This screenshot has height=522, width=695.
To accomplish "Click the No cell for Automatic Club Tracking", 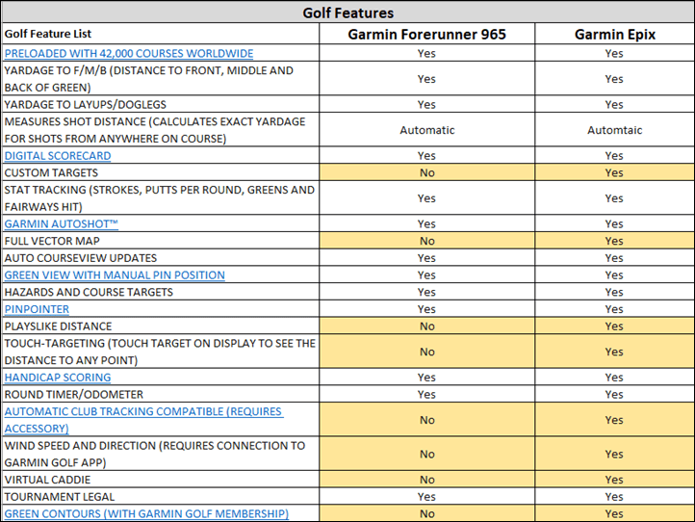I will tap(426, 420).
